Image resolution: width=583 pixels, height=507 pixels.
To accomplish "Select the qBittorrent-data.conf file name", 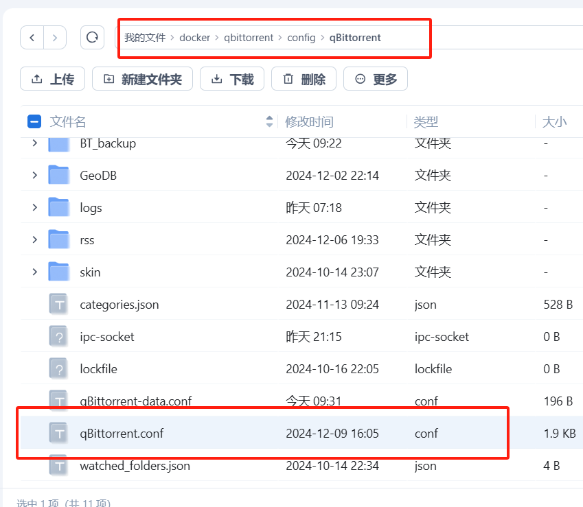I will click(136, 401).
